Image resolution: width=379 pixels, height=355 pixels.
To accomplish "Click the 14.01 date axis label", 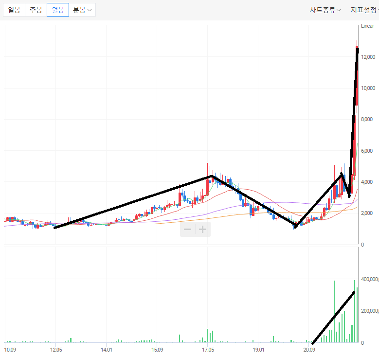I will tap(107, 350).
